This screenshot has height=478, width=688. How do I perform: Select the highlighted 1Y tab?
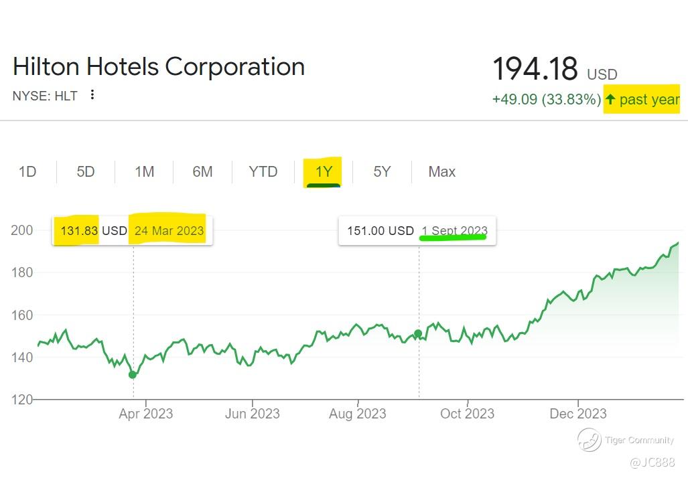(x=324, y=172)
